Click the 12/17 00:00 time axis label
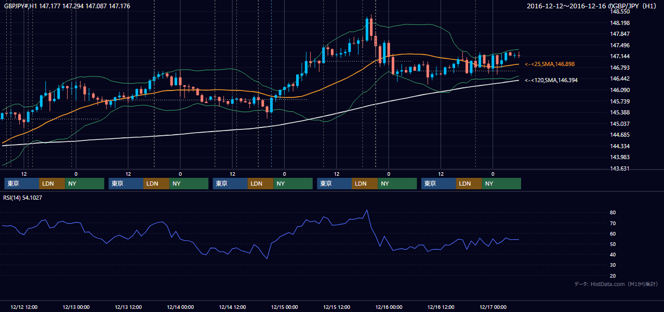664x312 pixels. tap(493, 307)
